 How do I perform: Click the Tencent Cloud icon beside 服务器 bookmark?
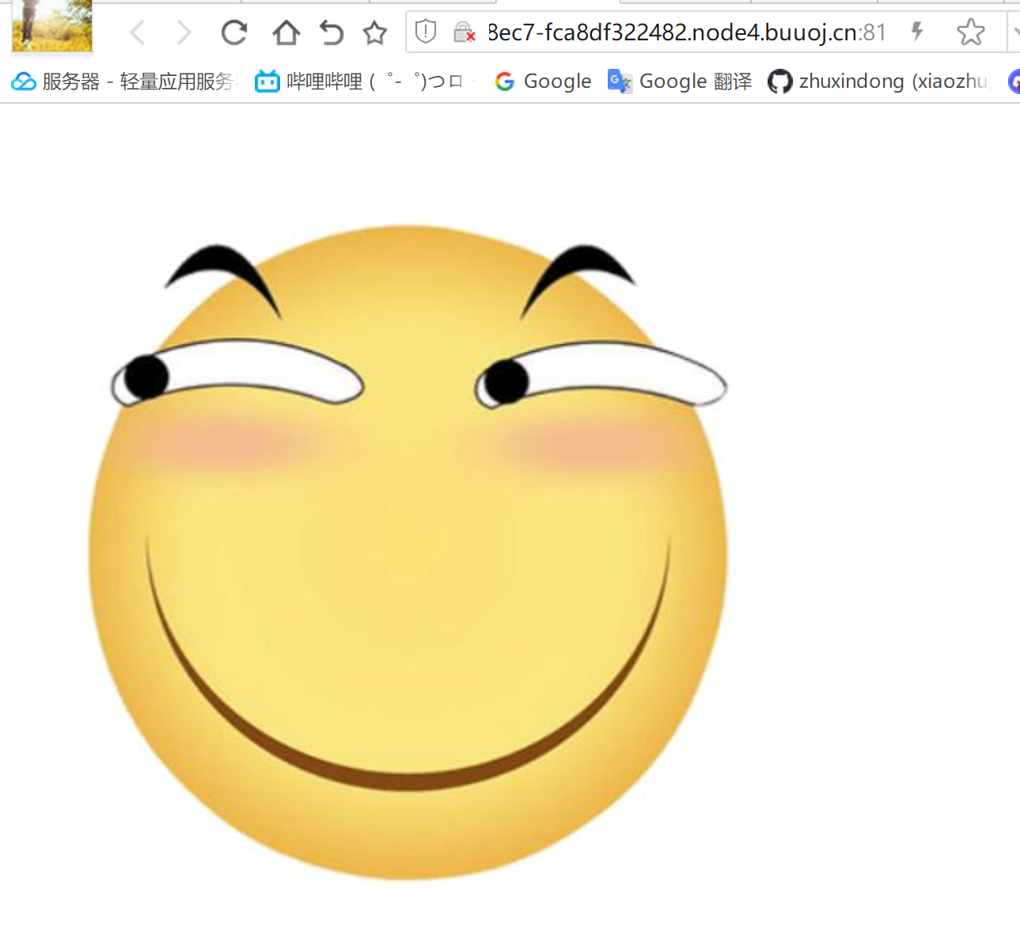[24, 81]
